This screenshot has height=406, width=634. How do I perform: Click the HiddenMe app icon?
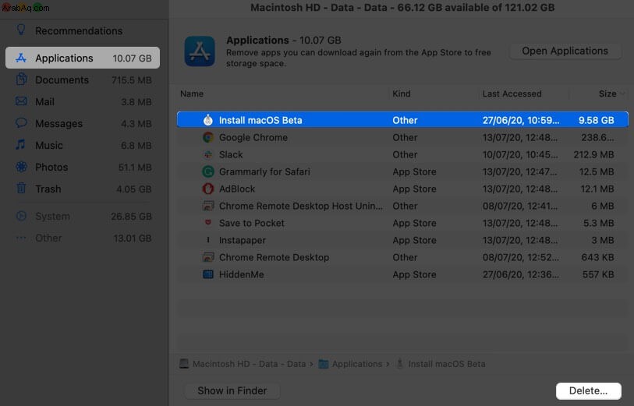coord(208,274)
